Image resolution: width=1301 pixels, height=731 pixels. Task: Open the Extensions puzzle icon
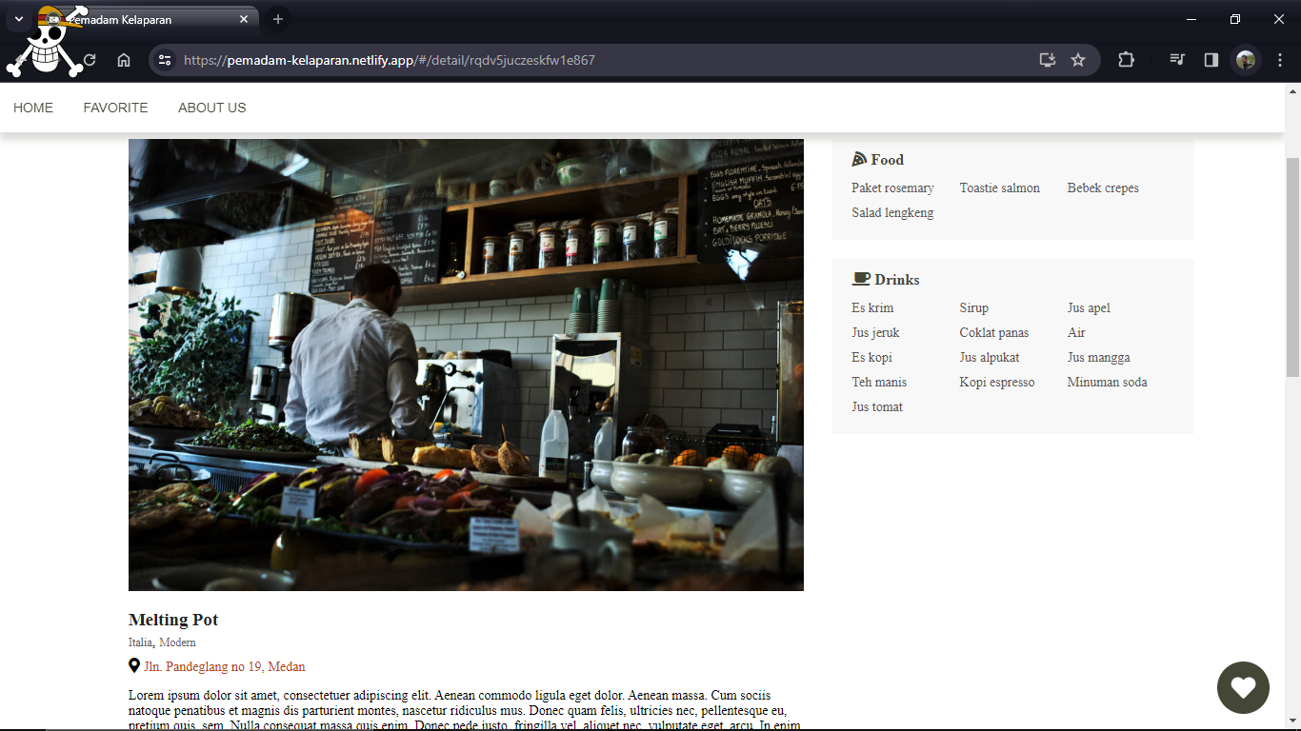1126,60
